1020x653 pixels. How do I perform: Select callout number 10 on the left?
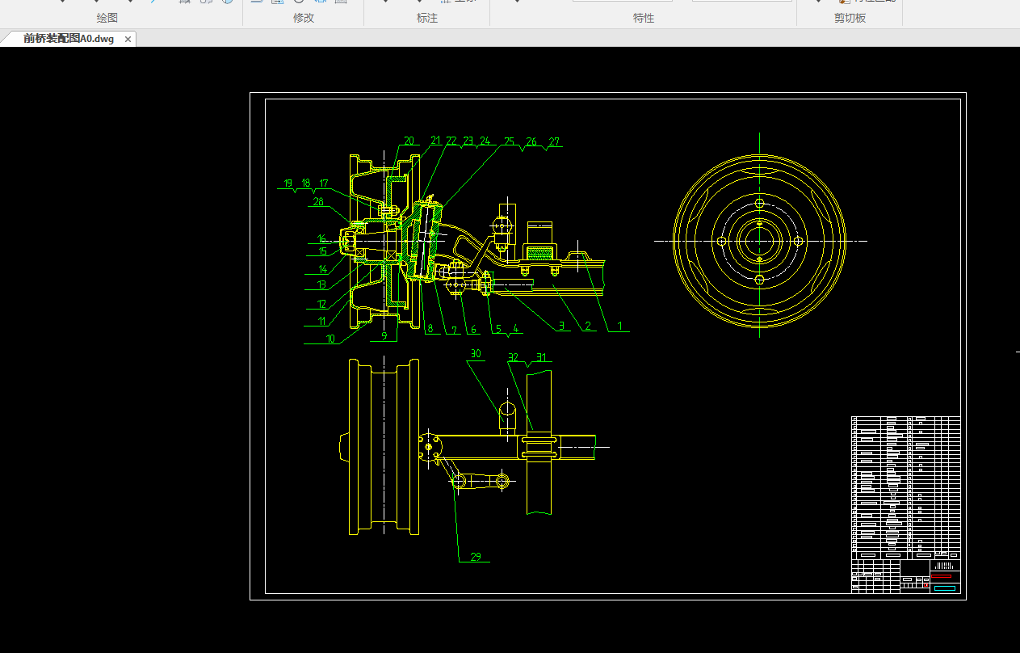(x=330, y=339)
